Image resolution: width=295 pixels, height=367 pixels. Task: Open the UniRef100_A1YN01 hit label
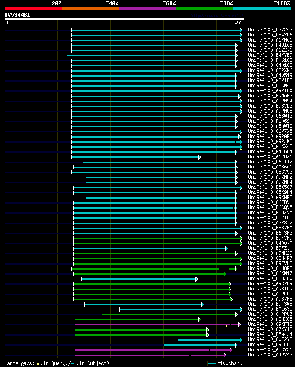(x=270, y=40)
